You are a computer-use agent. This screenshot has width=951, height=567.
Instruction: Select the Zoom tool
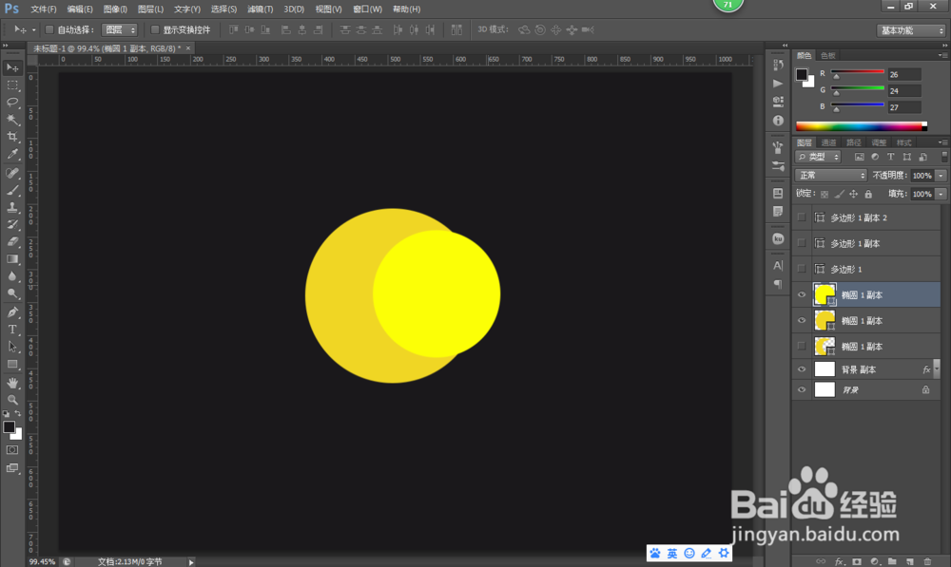(12, 400)
